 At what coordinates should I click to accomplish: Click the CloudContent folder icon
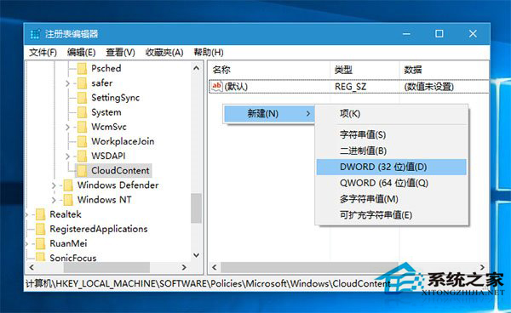pyautogui.click(x=82, y=170)
